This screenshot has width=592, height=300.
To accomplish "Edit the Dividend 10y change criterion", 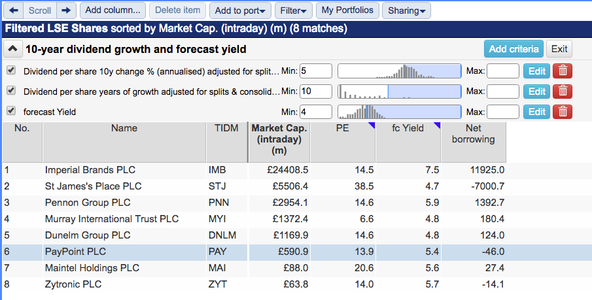I will point(536,71).
